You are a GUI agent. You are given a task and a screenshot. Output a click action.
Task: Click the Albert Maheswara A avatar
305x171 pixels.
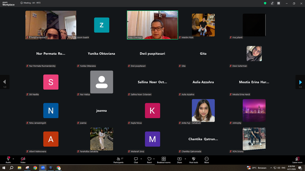pos(51,139)
